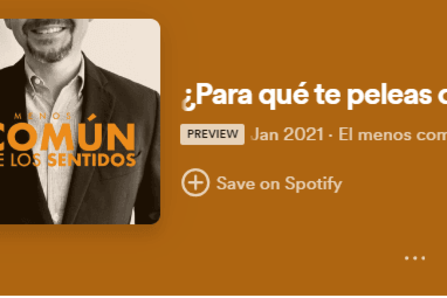Select the MENOS lettering on the cover
Screen dimensions: 447x298
pyautogui.click(x=43, y=116)
